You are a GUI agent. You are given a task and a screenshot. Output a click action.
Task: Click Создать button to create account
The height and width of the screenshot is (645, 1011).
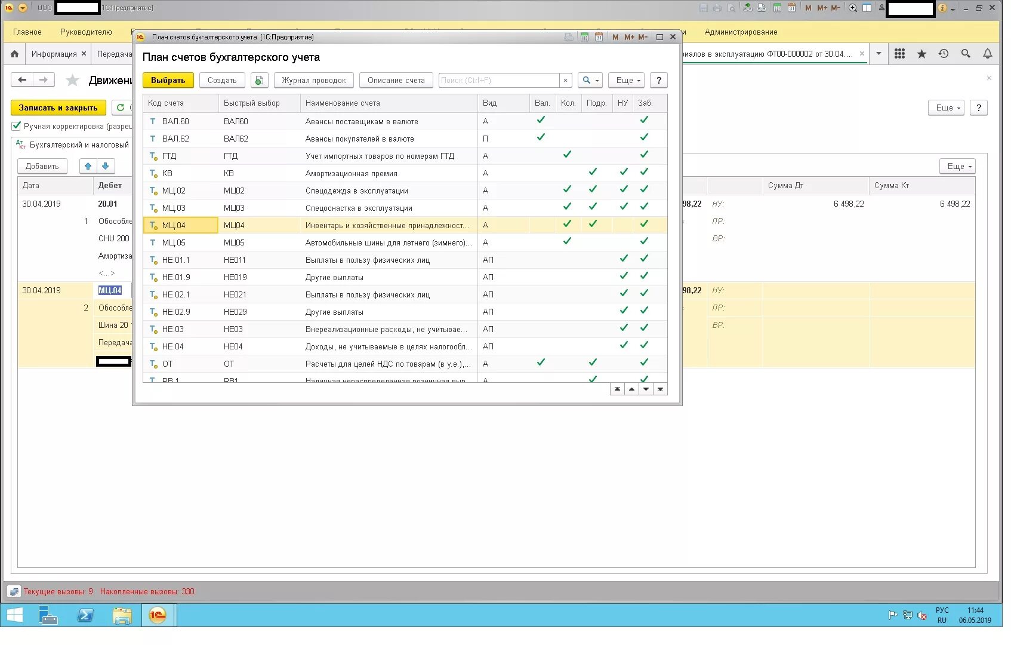tap(222, 80)
